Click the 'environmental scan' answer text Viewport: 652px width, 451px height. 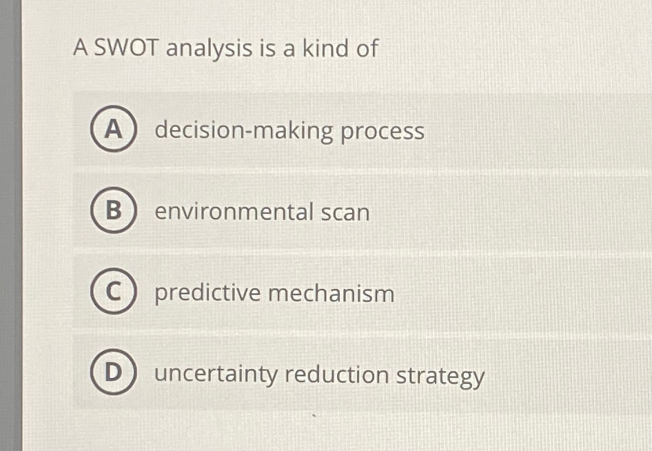pyautogui.click(x=262, y=212)
